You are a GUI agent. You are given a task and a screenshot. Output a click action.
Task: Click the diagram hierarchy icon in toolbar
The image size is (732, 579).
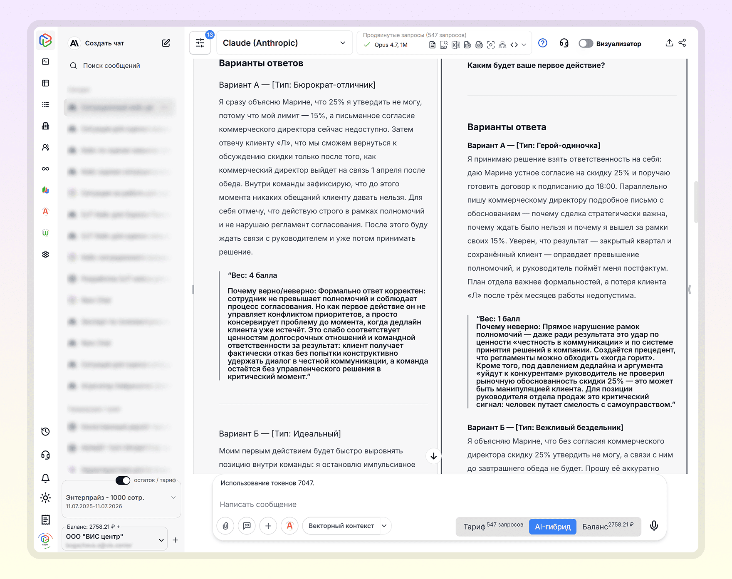click(x=502, y=45)
